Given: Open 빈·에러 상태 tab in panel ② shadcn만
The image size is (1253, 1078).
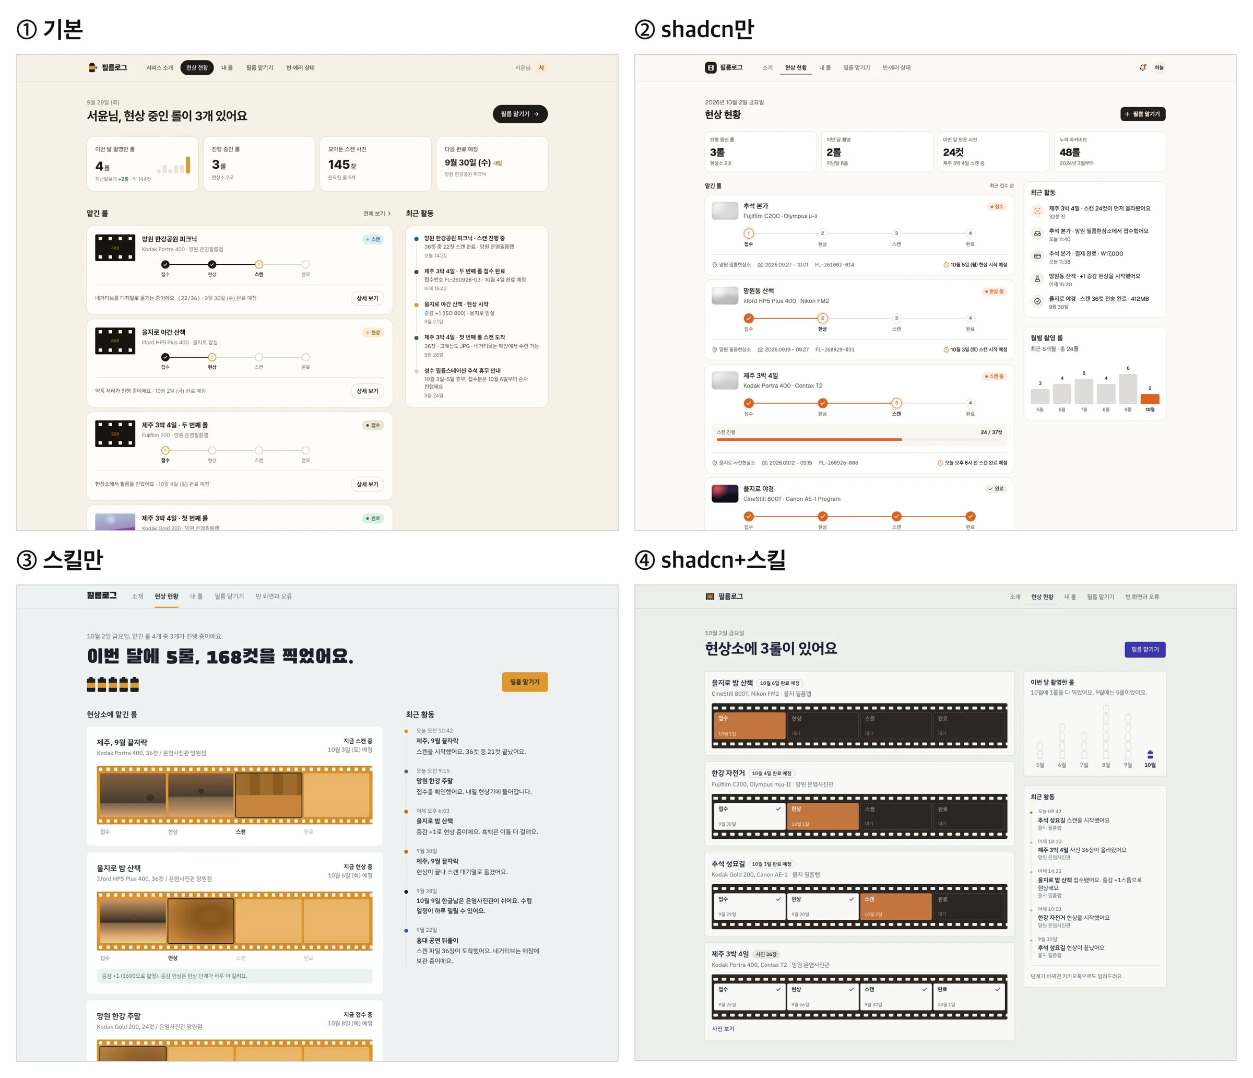Looking at the screenshot, I should [896, 68].
